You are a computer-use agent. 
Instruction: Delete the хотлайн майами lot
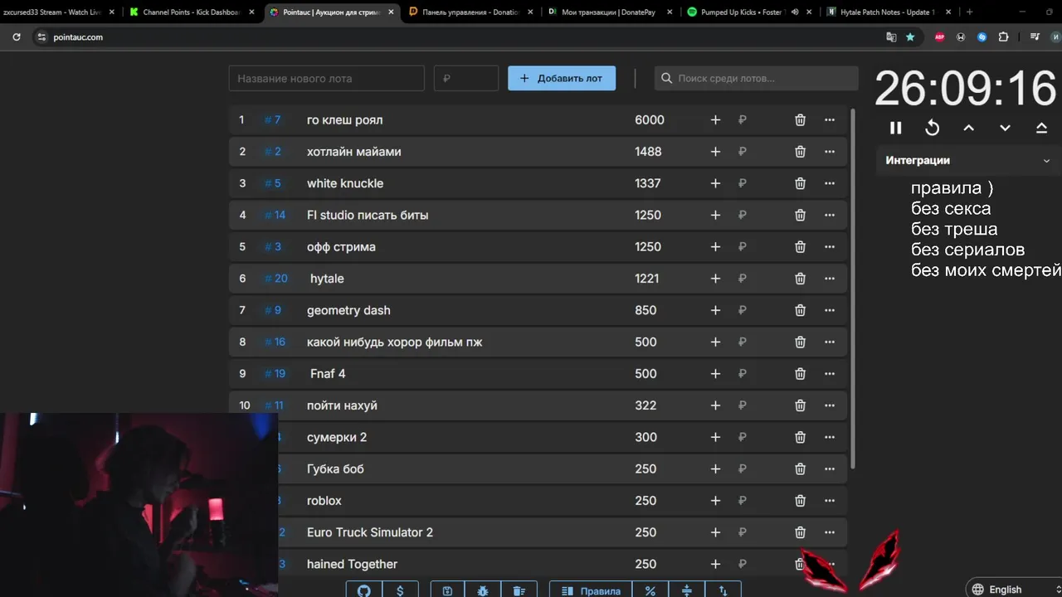coord(800,152)
